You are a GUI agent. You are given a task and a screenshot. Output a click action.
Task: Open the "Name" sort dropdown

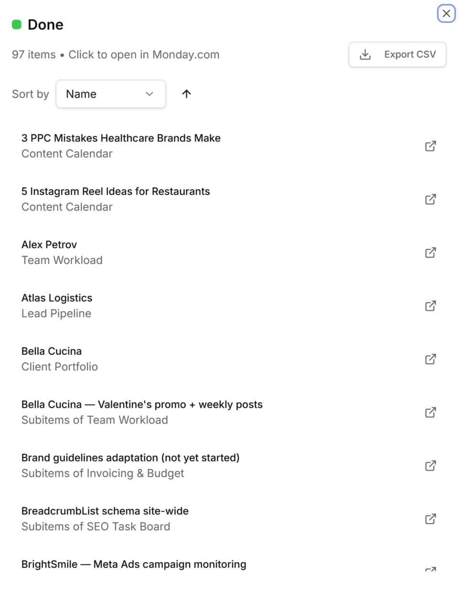click(x=110, y=94)
